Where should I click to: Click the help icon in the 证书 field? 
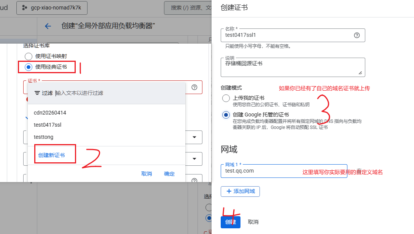(x=194, y=87)
